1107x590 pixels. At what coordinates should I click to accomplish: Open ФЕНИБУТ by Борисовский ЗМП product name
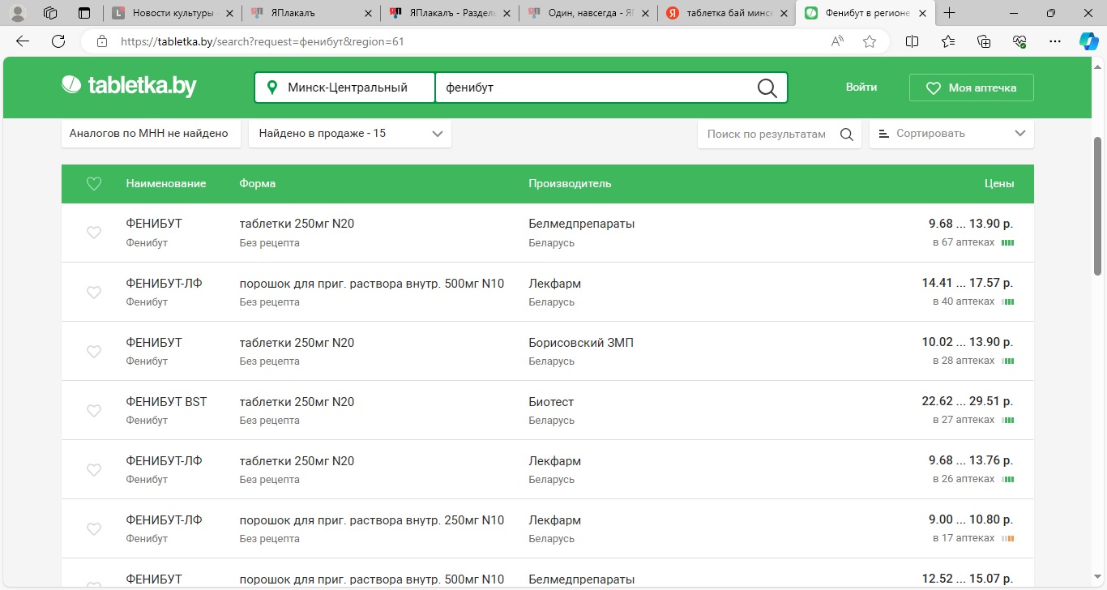[154, 343]
